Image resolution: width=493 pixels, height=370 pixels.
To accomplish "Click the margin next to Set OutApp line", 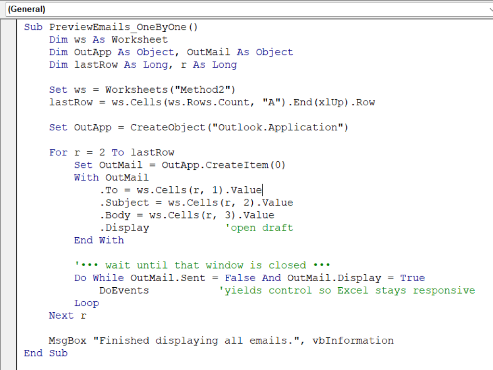I will 10,127.
